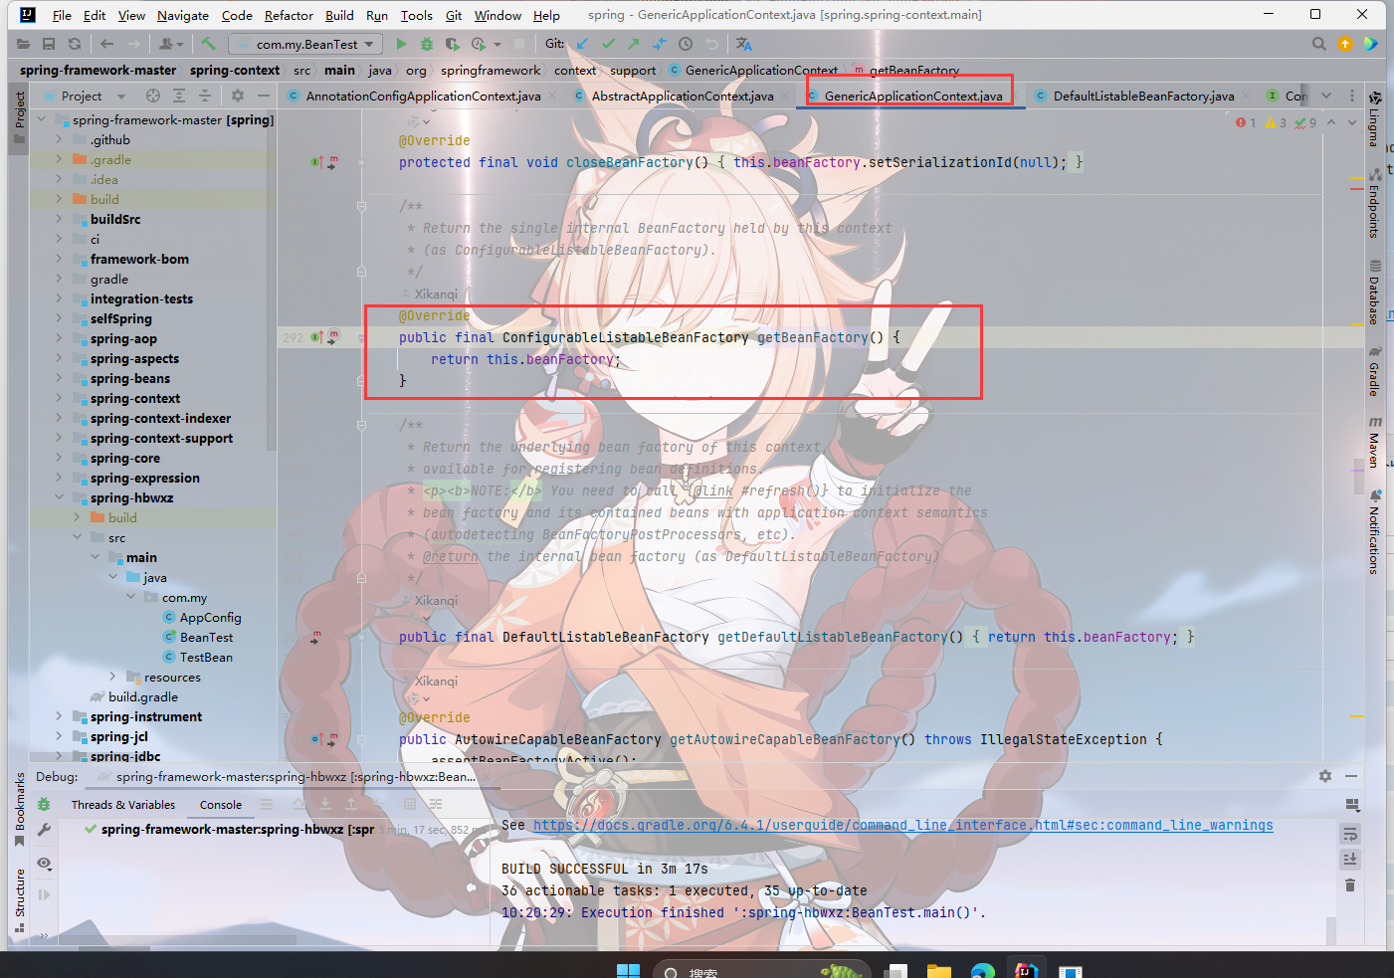Open the user profile dropdown in toolbar
1394x978 pixels.
coord(171,44)
